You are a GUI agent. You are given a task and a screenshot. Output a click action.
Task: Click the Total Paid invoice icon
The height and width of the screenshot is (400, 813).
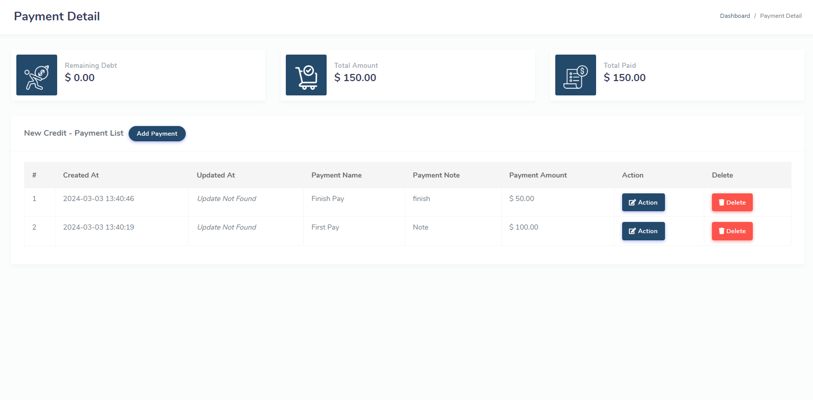pyautogui.click(x=575, y=76)
